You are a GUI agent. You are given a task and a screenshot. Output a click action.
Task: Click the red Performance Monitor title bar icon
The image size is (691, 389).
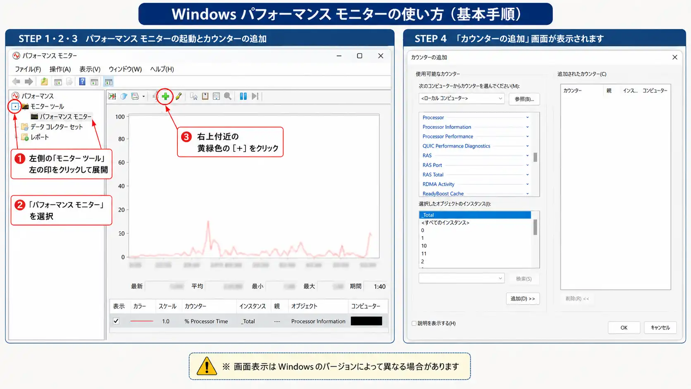click(x=16, y=56)
